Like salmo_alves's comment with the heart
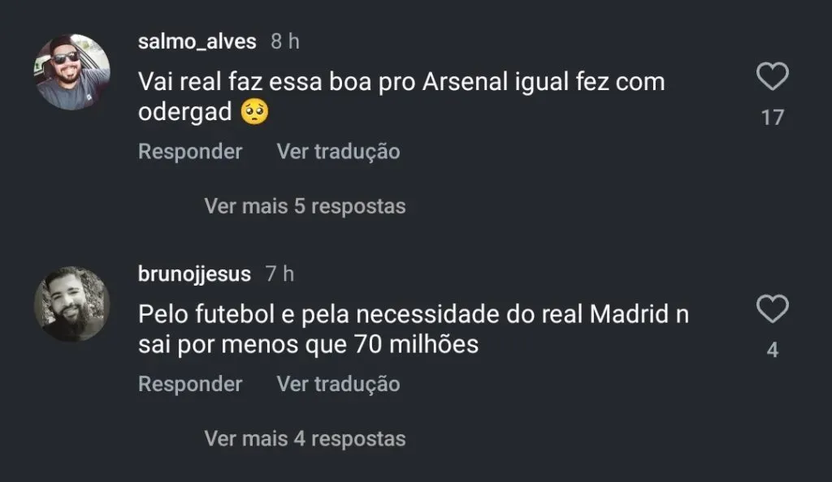The image size is (832, 482). coord(773,78)
